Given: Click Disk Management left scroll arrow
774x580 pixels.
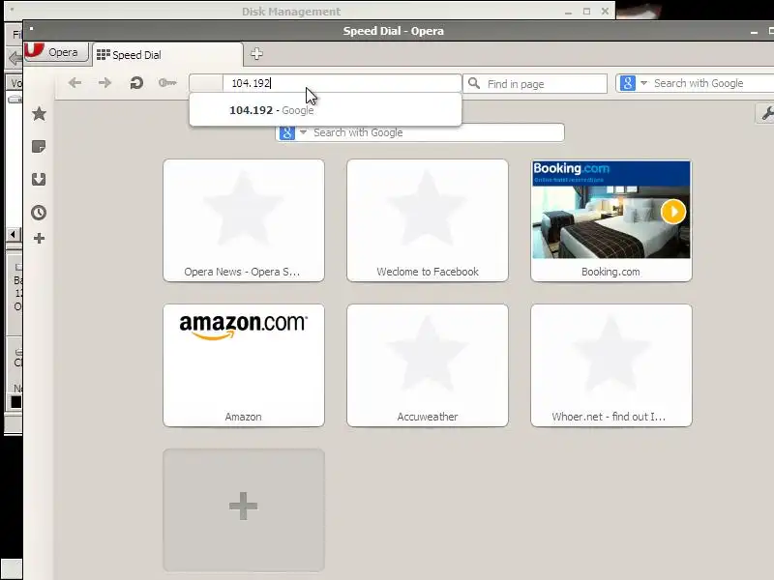Looking at the screenshot, I should (14, 234).
